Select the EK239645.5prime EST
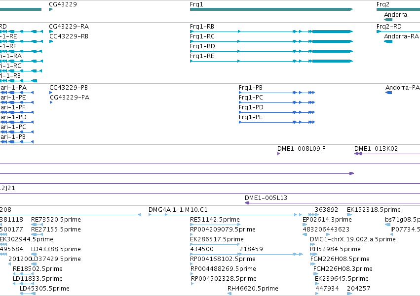 (x=317, y=284)
